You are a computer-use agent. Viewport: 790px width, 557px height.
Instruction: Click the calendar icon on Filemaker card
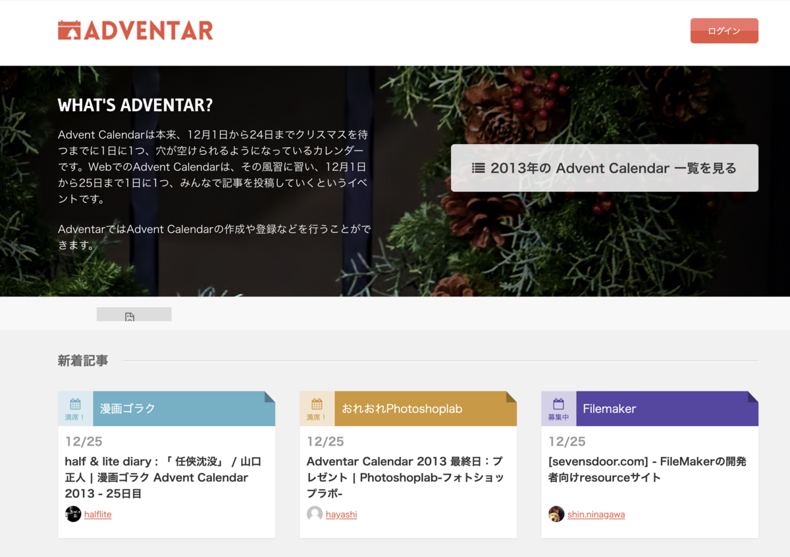coord(558,404)
